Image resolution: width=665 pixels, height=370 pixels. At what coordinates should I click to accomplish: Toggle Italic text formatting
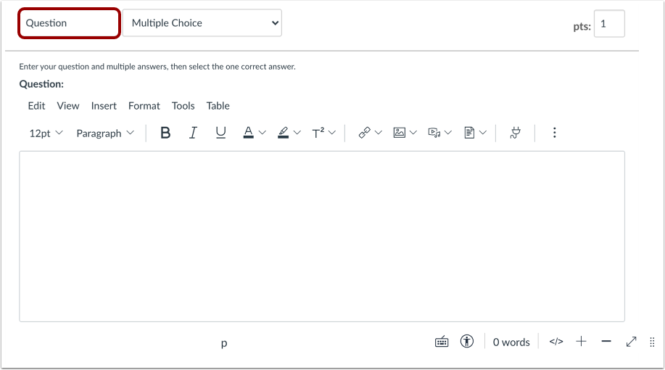pyautogui.click(x=193, y=133)
